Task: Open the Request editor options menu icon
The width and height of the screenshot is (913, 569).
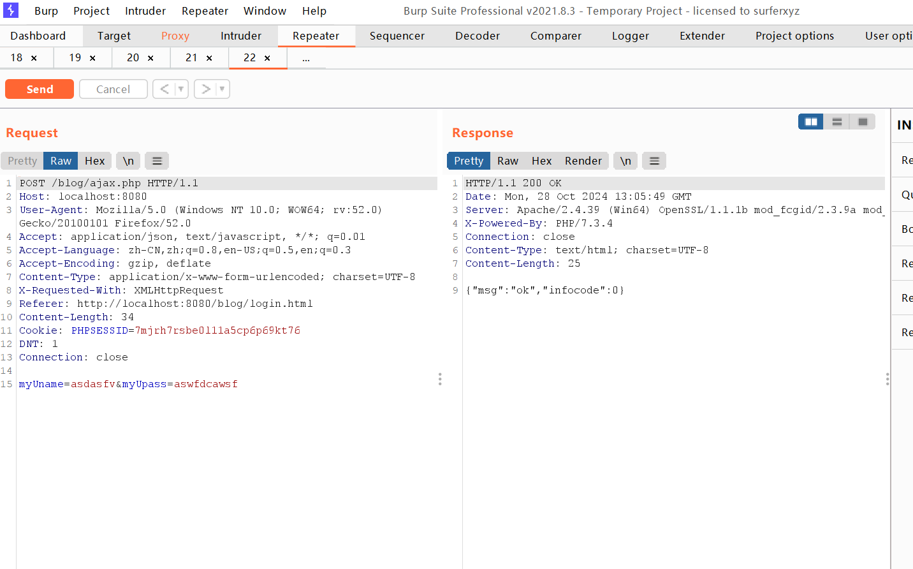Action: tap(157, 161)
